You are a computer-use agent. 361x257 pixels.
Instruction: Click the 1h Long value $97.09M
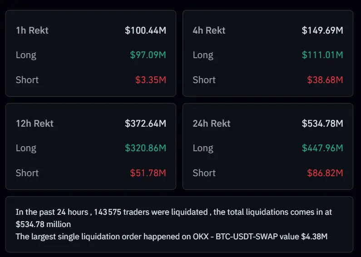148,55
